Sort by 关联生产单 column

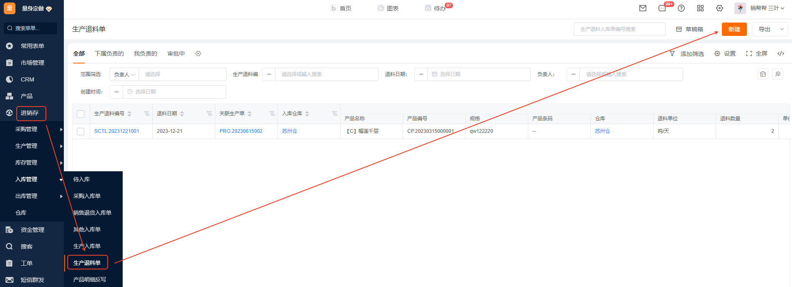pos(250,114)
